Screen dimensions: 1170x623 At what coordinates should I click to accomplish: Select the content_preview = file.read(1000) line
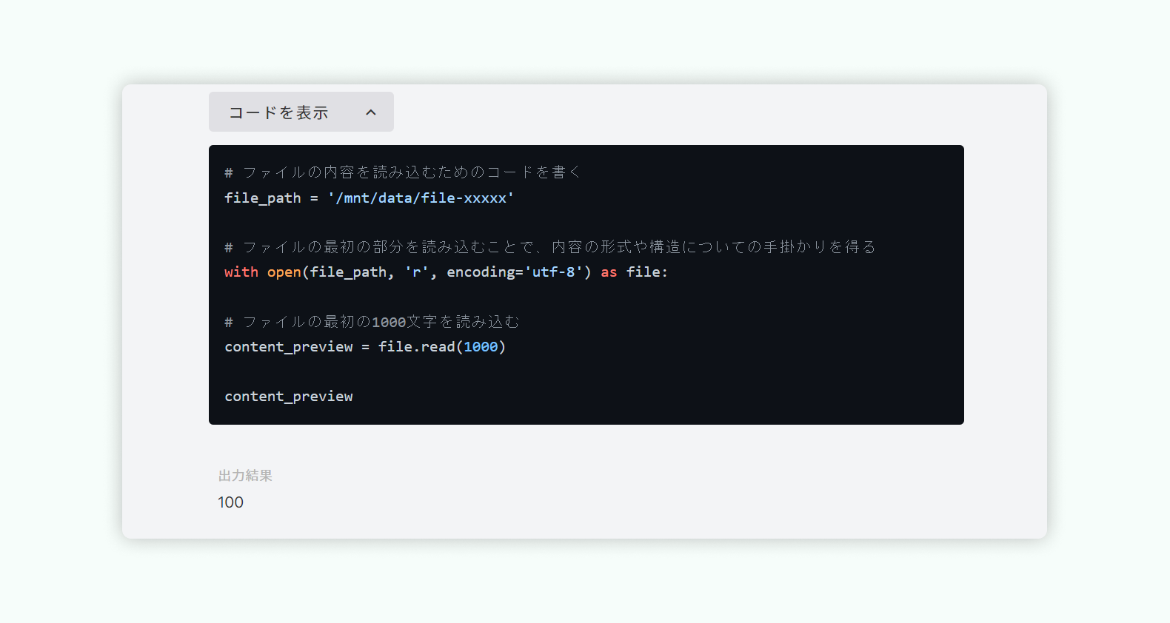pos(365,346)
